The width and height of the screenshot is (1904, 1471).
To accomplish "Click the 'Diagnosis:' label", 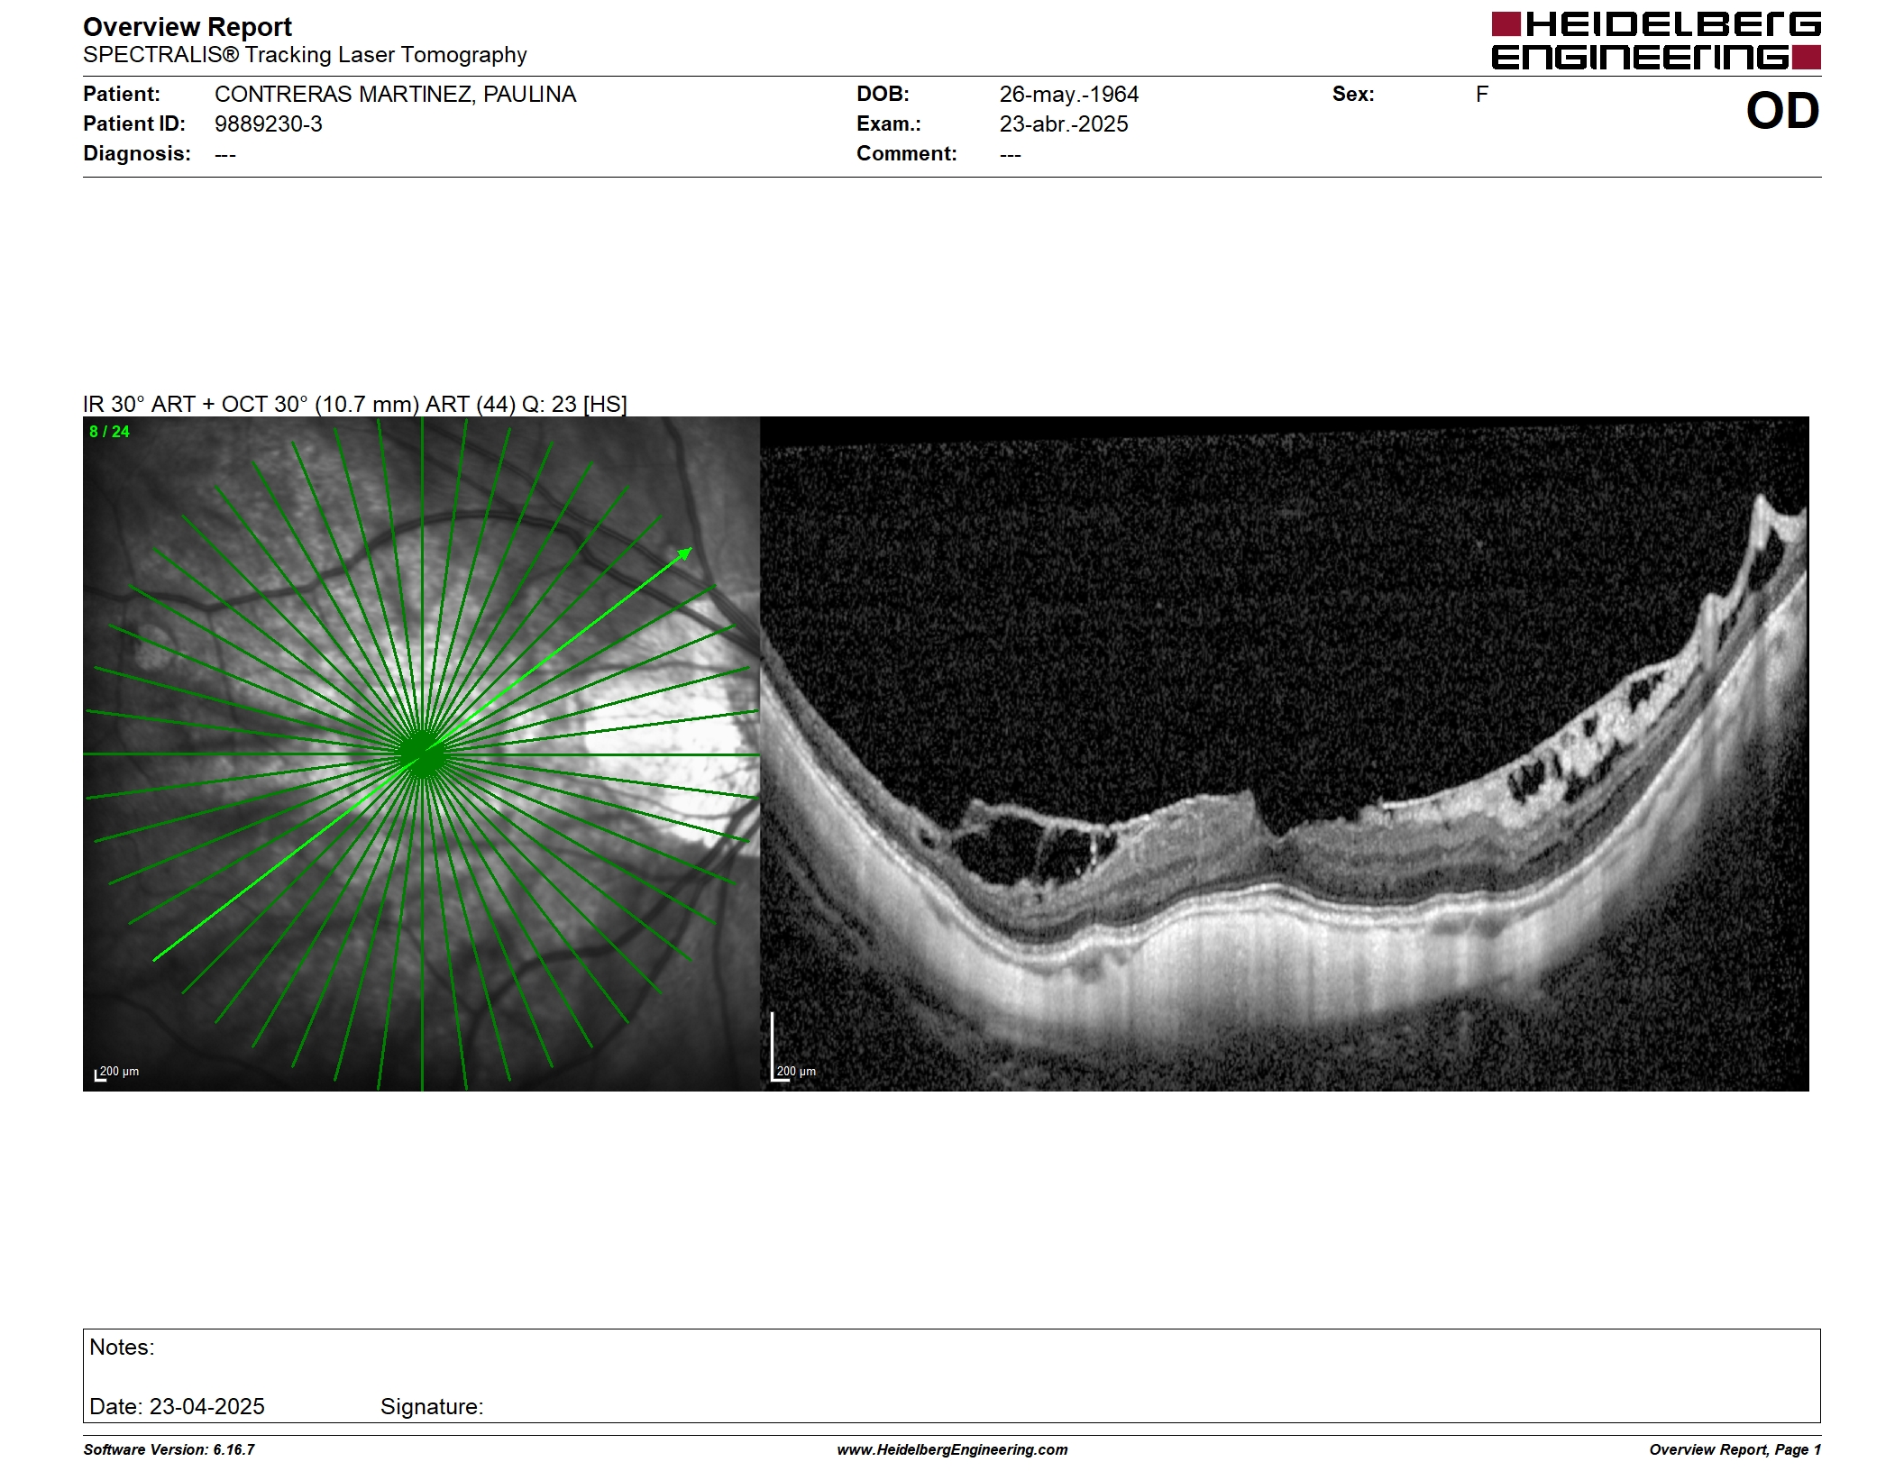I will (x=137, y=154).
